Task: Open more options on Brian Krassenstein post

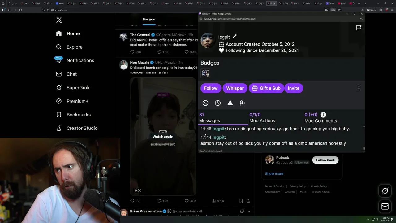Action: 248,211
